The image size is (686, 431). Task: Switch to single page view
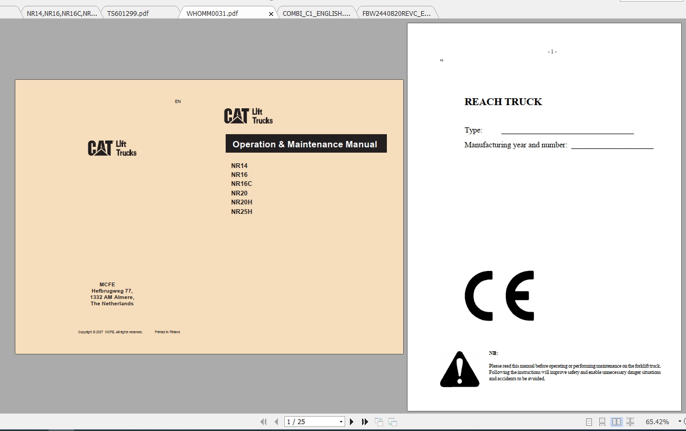(589, 421)
